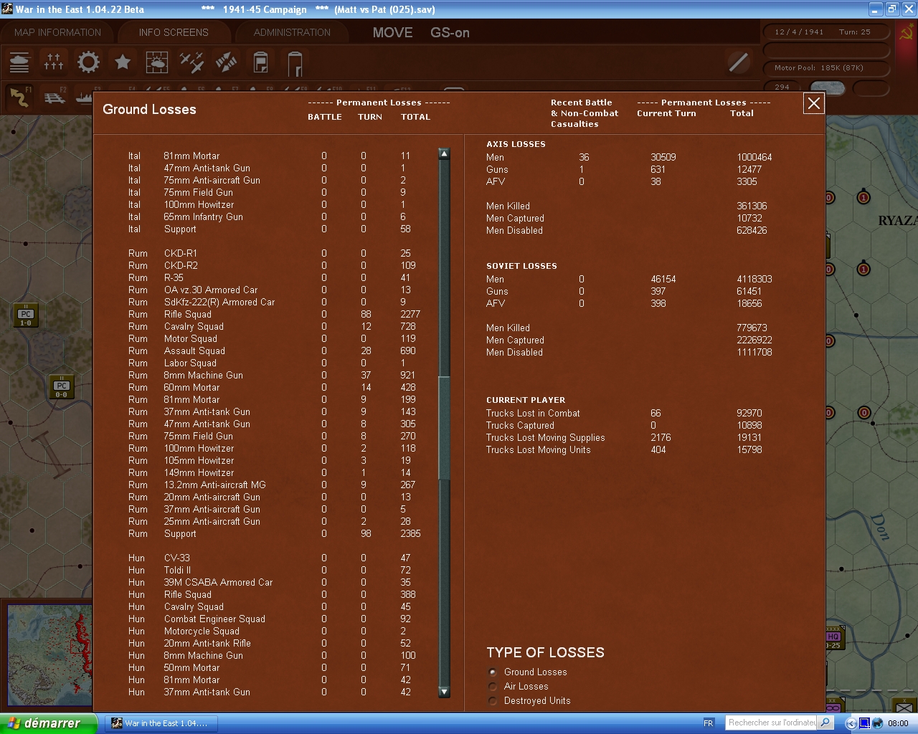Image resolution: width=918 pixels, height=734 pixels.
Task: Click the Rum Assault Squad row
Action: click(275, 351)
